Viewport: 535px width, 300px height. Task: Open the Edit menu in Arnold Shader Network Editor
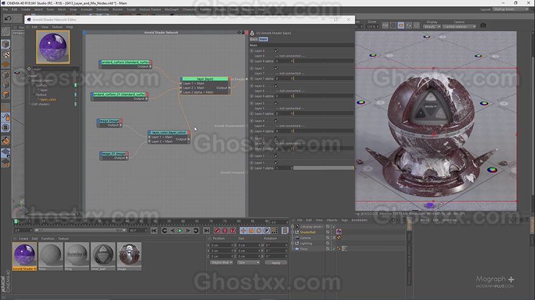(35, 27)
